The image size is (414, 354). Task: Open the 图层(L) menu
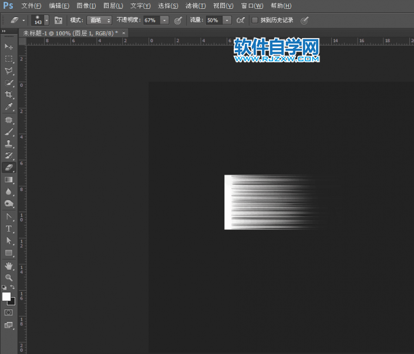pos(113,5)
